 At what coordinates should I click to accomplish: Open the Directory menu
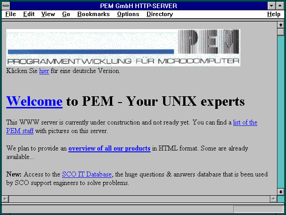point(160,14)
